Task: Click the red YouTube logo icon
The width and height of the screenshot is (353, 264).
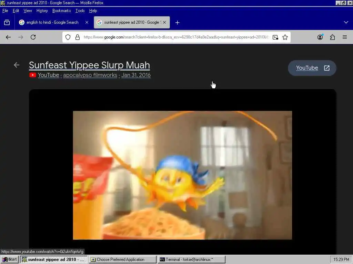Action: 33,75
